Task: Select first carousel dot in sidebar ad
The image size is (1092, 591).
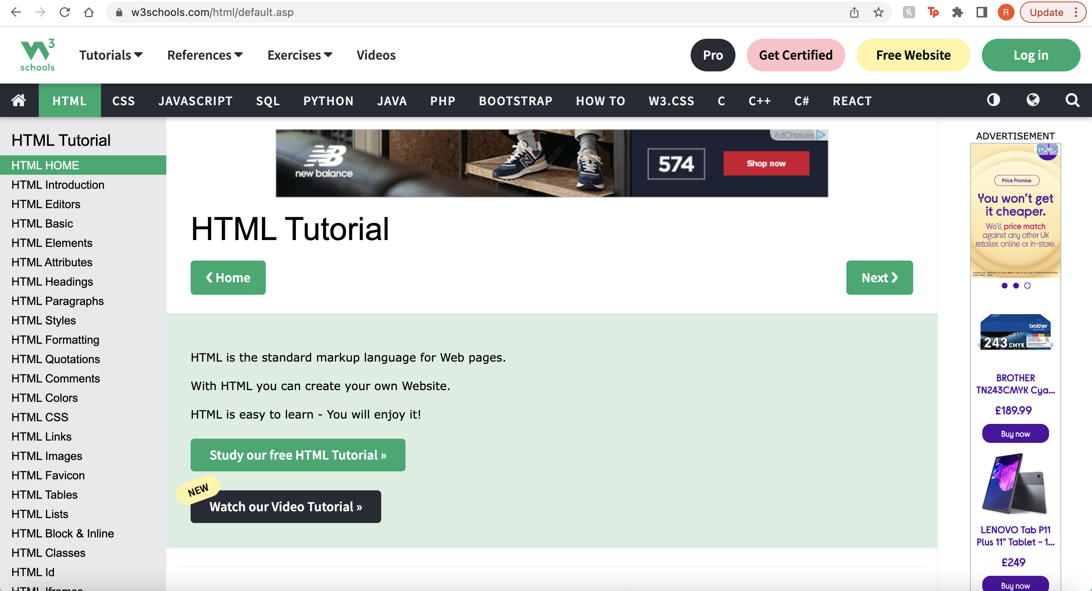Action: pyautogui.click(x=1004, y=286)
